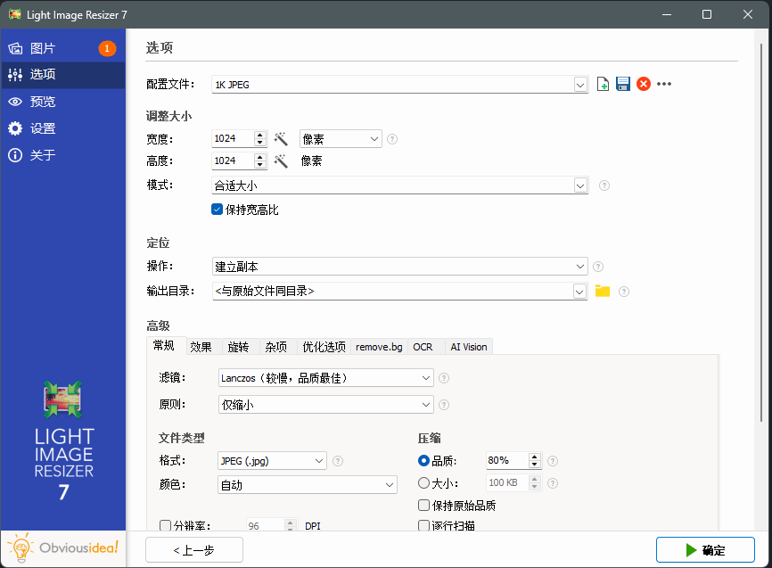Open output folder browser via yellow folder icon
772x568 pixels.
click(600, 291)
